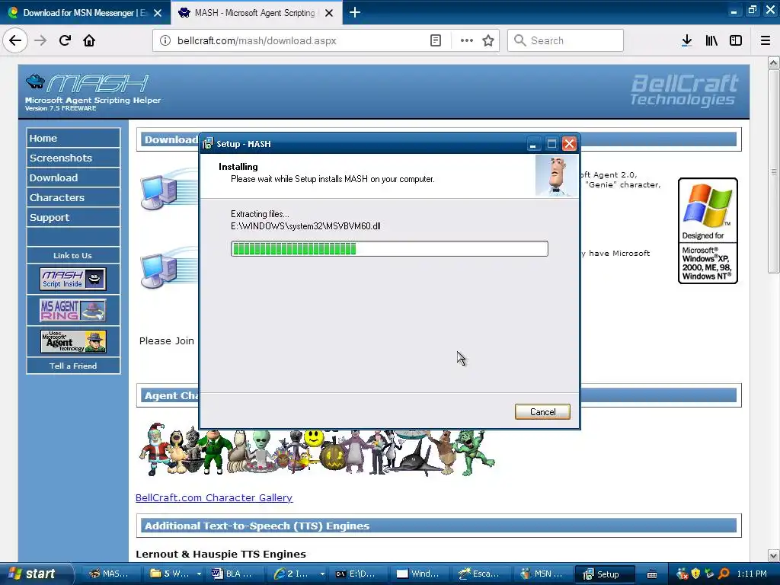The height and width of the screenshot is (585, 780).
Task: Click the scroll up arrow on page
Action: (773, 63)
